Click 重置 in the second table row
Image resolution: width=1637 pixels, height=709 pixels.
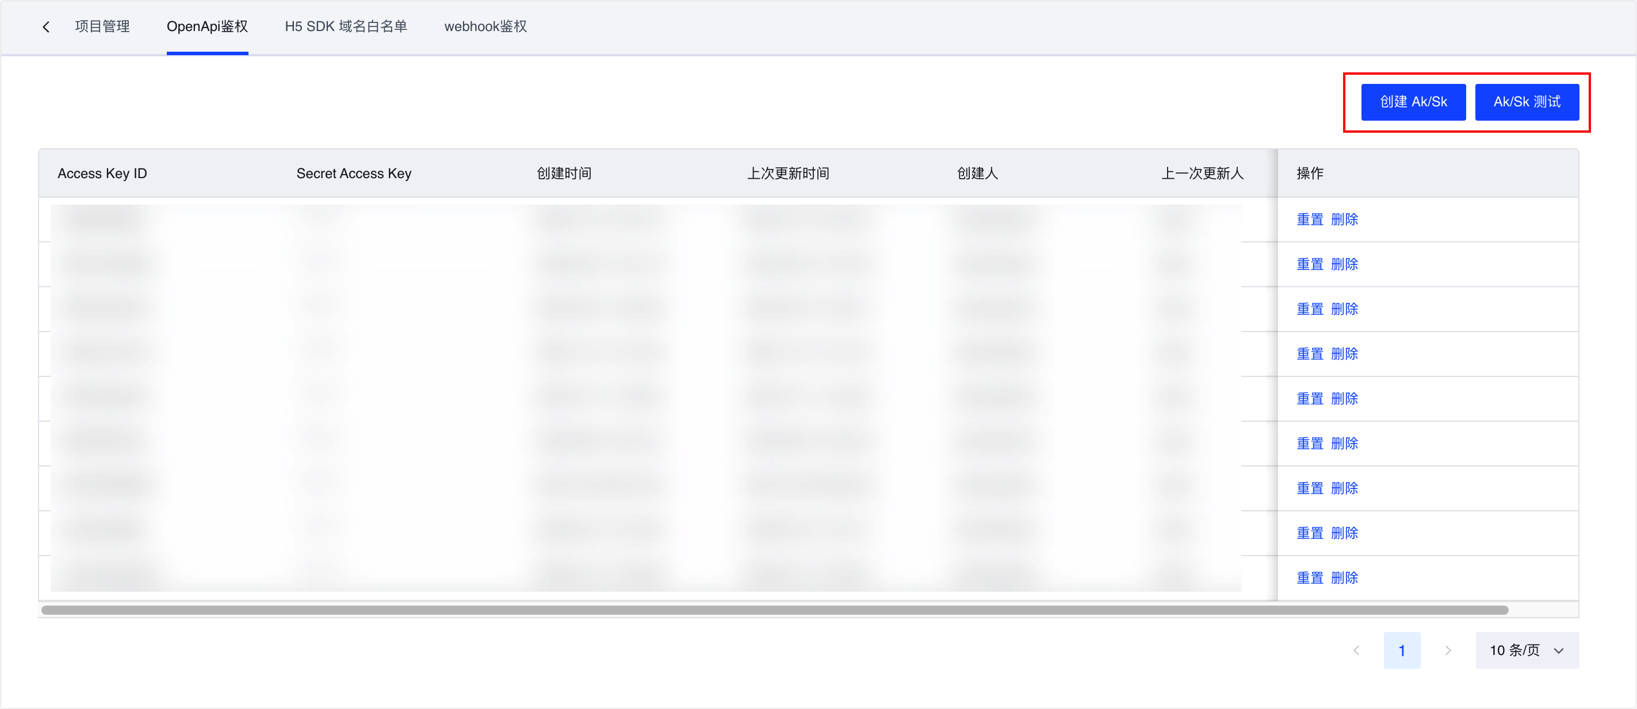(x=1310, y=264)
